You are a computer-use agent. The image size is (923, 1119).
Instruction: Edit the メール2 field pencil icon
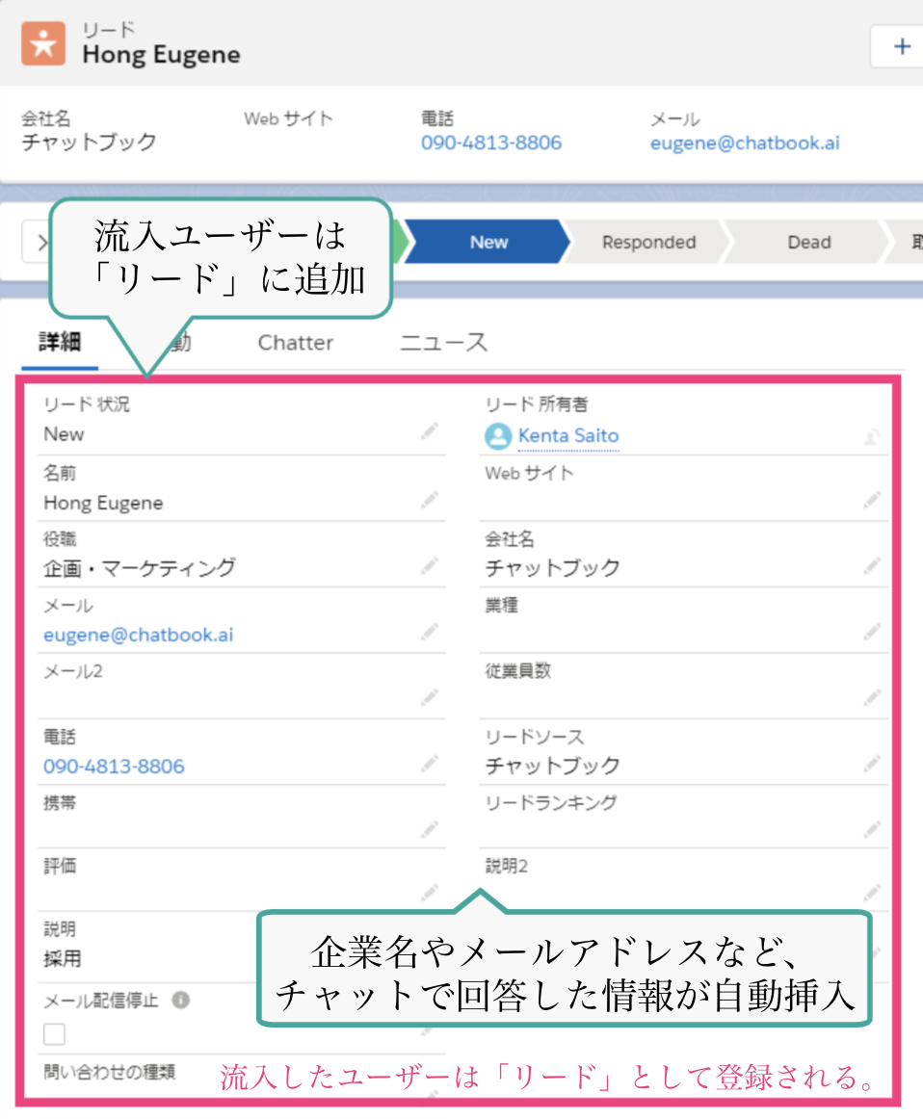(429, 697)
